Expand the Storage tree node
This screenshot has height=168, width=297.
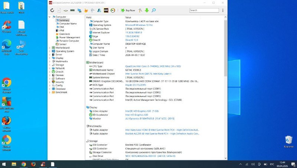pyautogui.click(x=50, y=65)
